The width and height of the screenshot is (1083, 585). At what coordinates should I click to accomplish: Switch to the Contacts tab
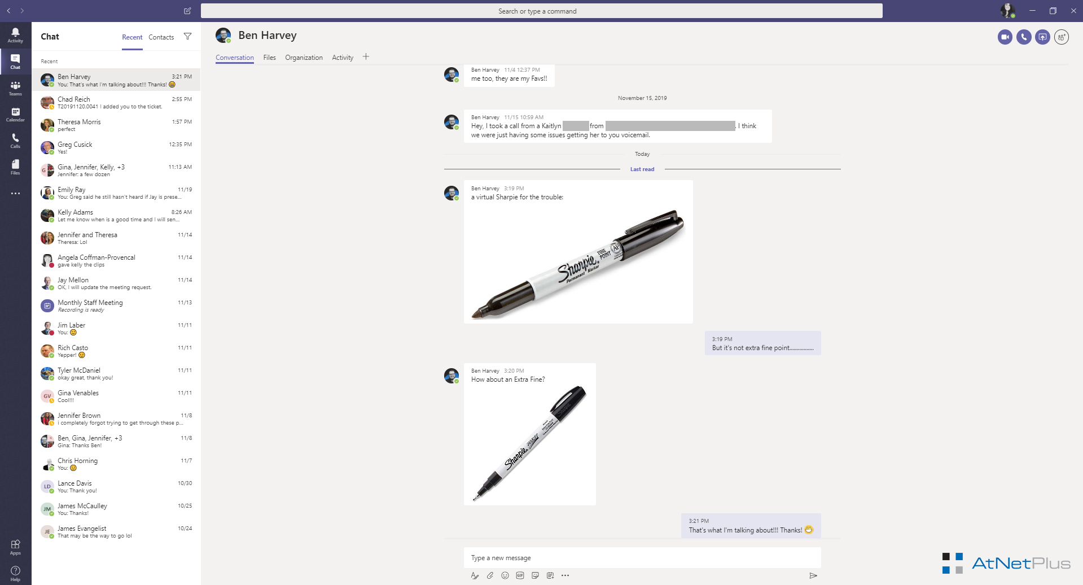click(161, 37)
